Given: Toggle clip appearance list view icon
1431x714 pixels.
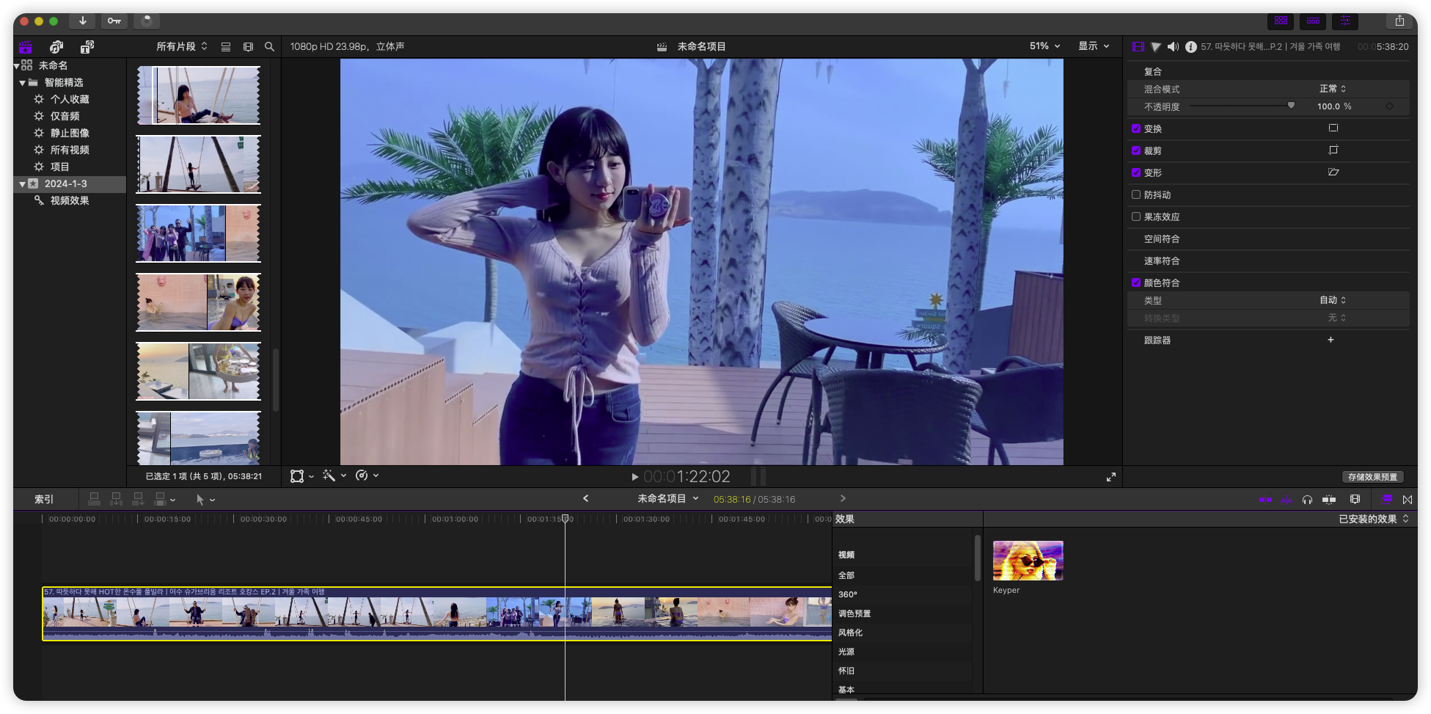Looking at the screenshot, I should 226,47.
